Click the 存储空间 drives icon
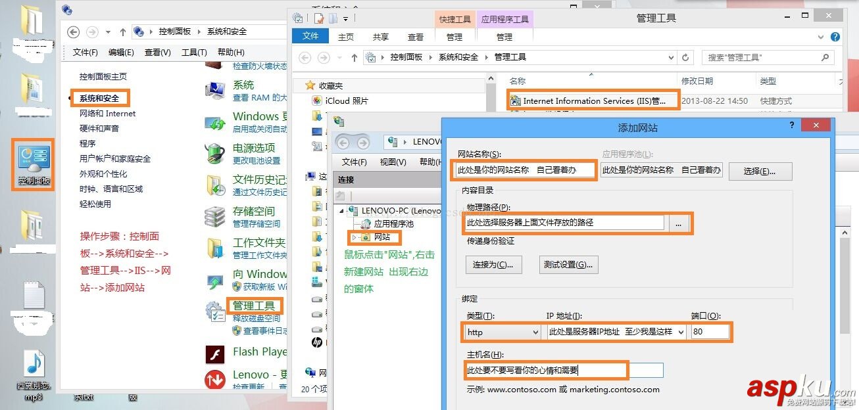This screenshot has width=859, height=410. pyautogui.click(x=216, y=216)
